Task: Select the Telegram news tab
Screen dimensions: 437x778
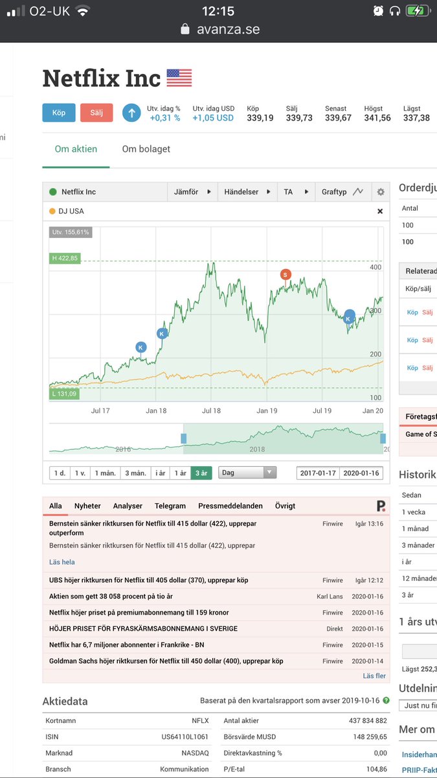Action: (170, 506)
